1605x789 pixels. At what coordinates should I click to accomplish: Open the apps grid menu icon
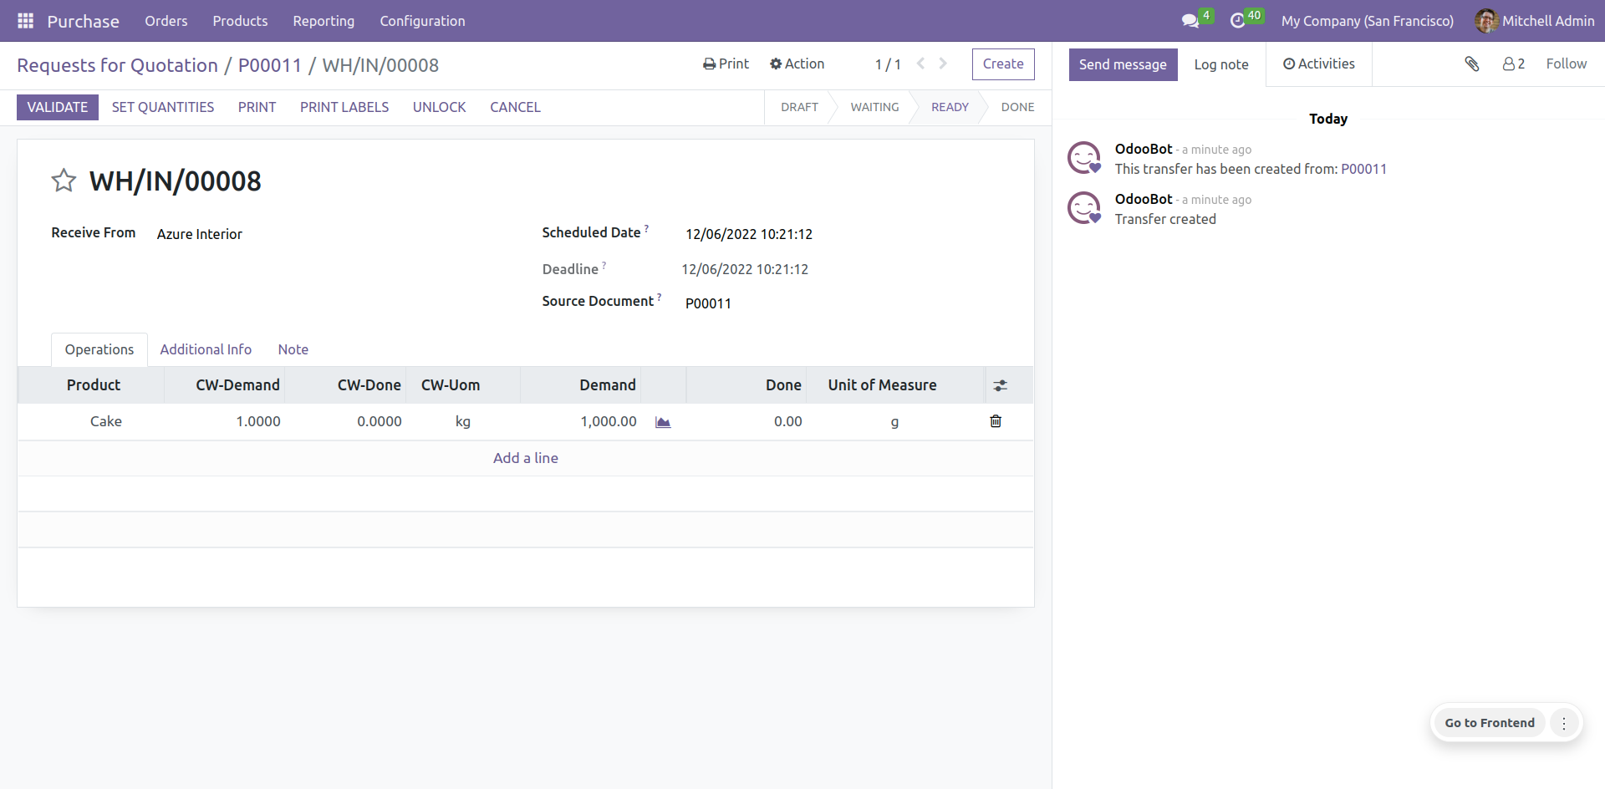click(25, 21)
